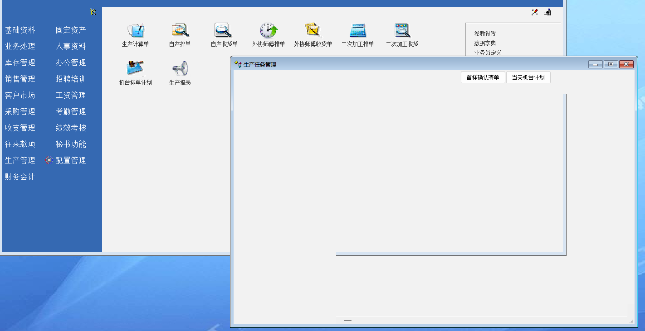This screenshot has width=645, height=331.
Task: Maximize the 生产任务管理 window
Action: (611, 64)
